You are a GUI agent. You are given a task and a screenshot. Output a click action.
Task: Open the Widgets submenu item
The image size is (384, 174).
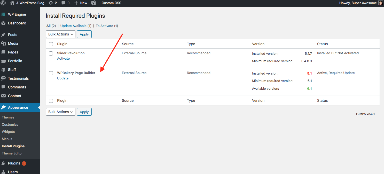tap(8, 132)
